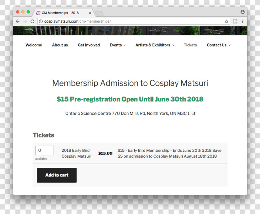Click the ticket quantity input field
Image resolution: width=260 pixels, height=214 pixels.
[45, 150]
